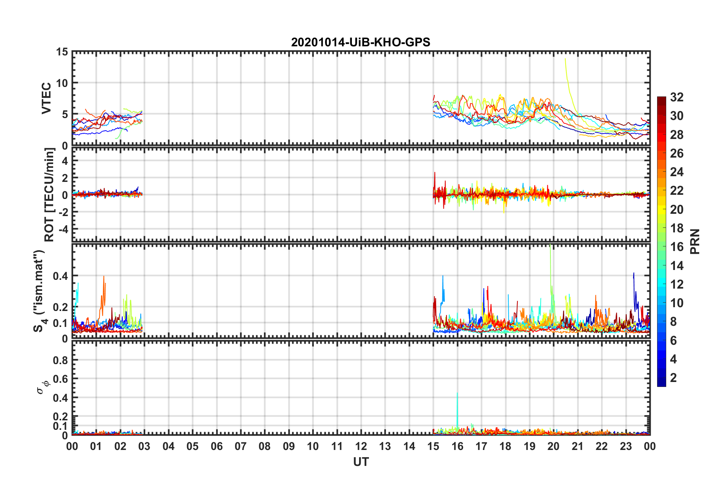Click the green middle of PRN colorbar

coord(661,241)
